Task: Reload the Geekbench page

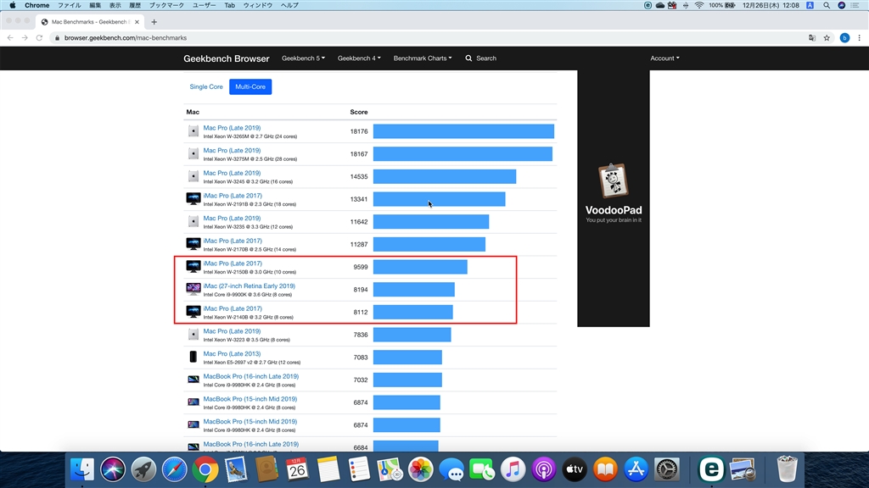Action: click(39, 37)
